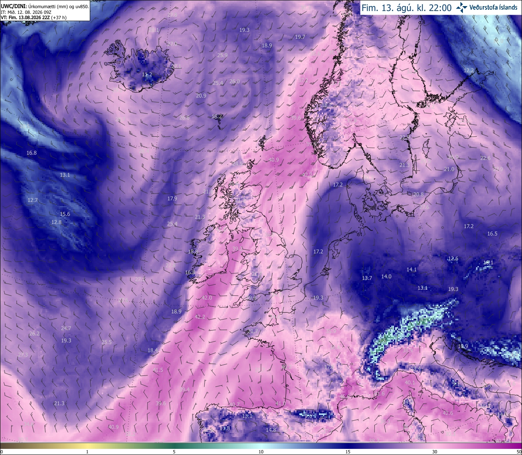
Task: Click the 10.9 value east of the Alps
Action: pos(463,346)
